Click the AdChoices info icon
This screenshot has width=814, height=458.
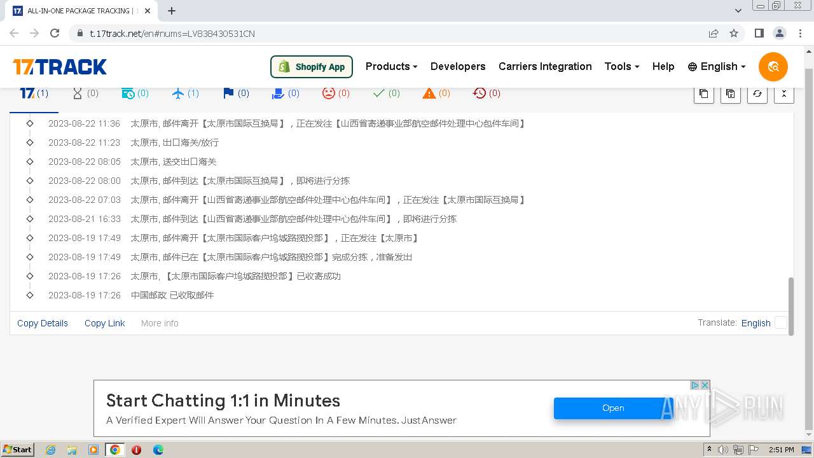point(695,385)
